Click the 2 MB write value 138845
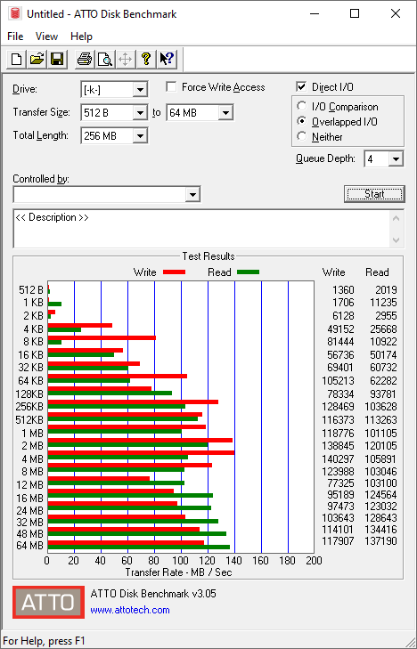The image size is (417, 649). [339, 446]
